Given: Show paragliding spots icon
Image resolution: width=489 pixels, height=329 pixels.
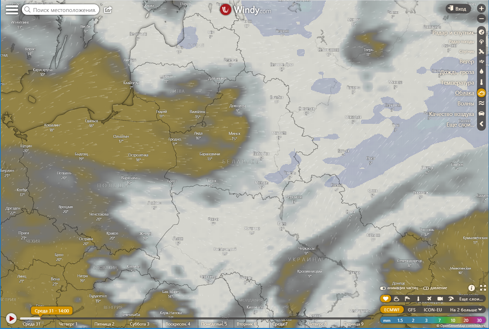Looking at the screenshot, I should [451, 299].
